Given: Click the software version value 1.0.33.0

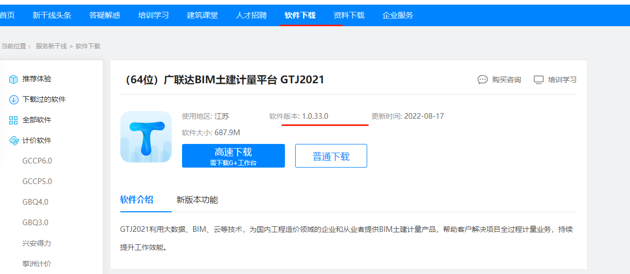Looking at the screenshot, I should 315,116.
